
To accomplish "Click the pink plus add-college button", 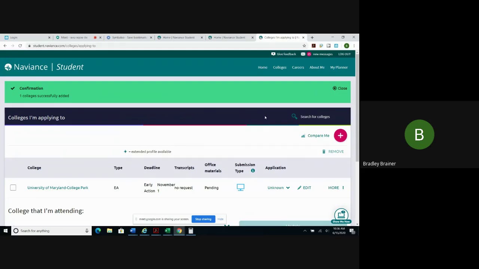I will (340, 136).
